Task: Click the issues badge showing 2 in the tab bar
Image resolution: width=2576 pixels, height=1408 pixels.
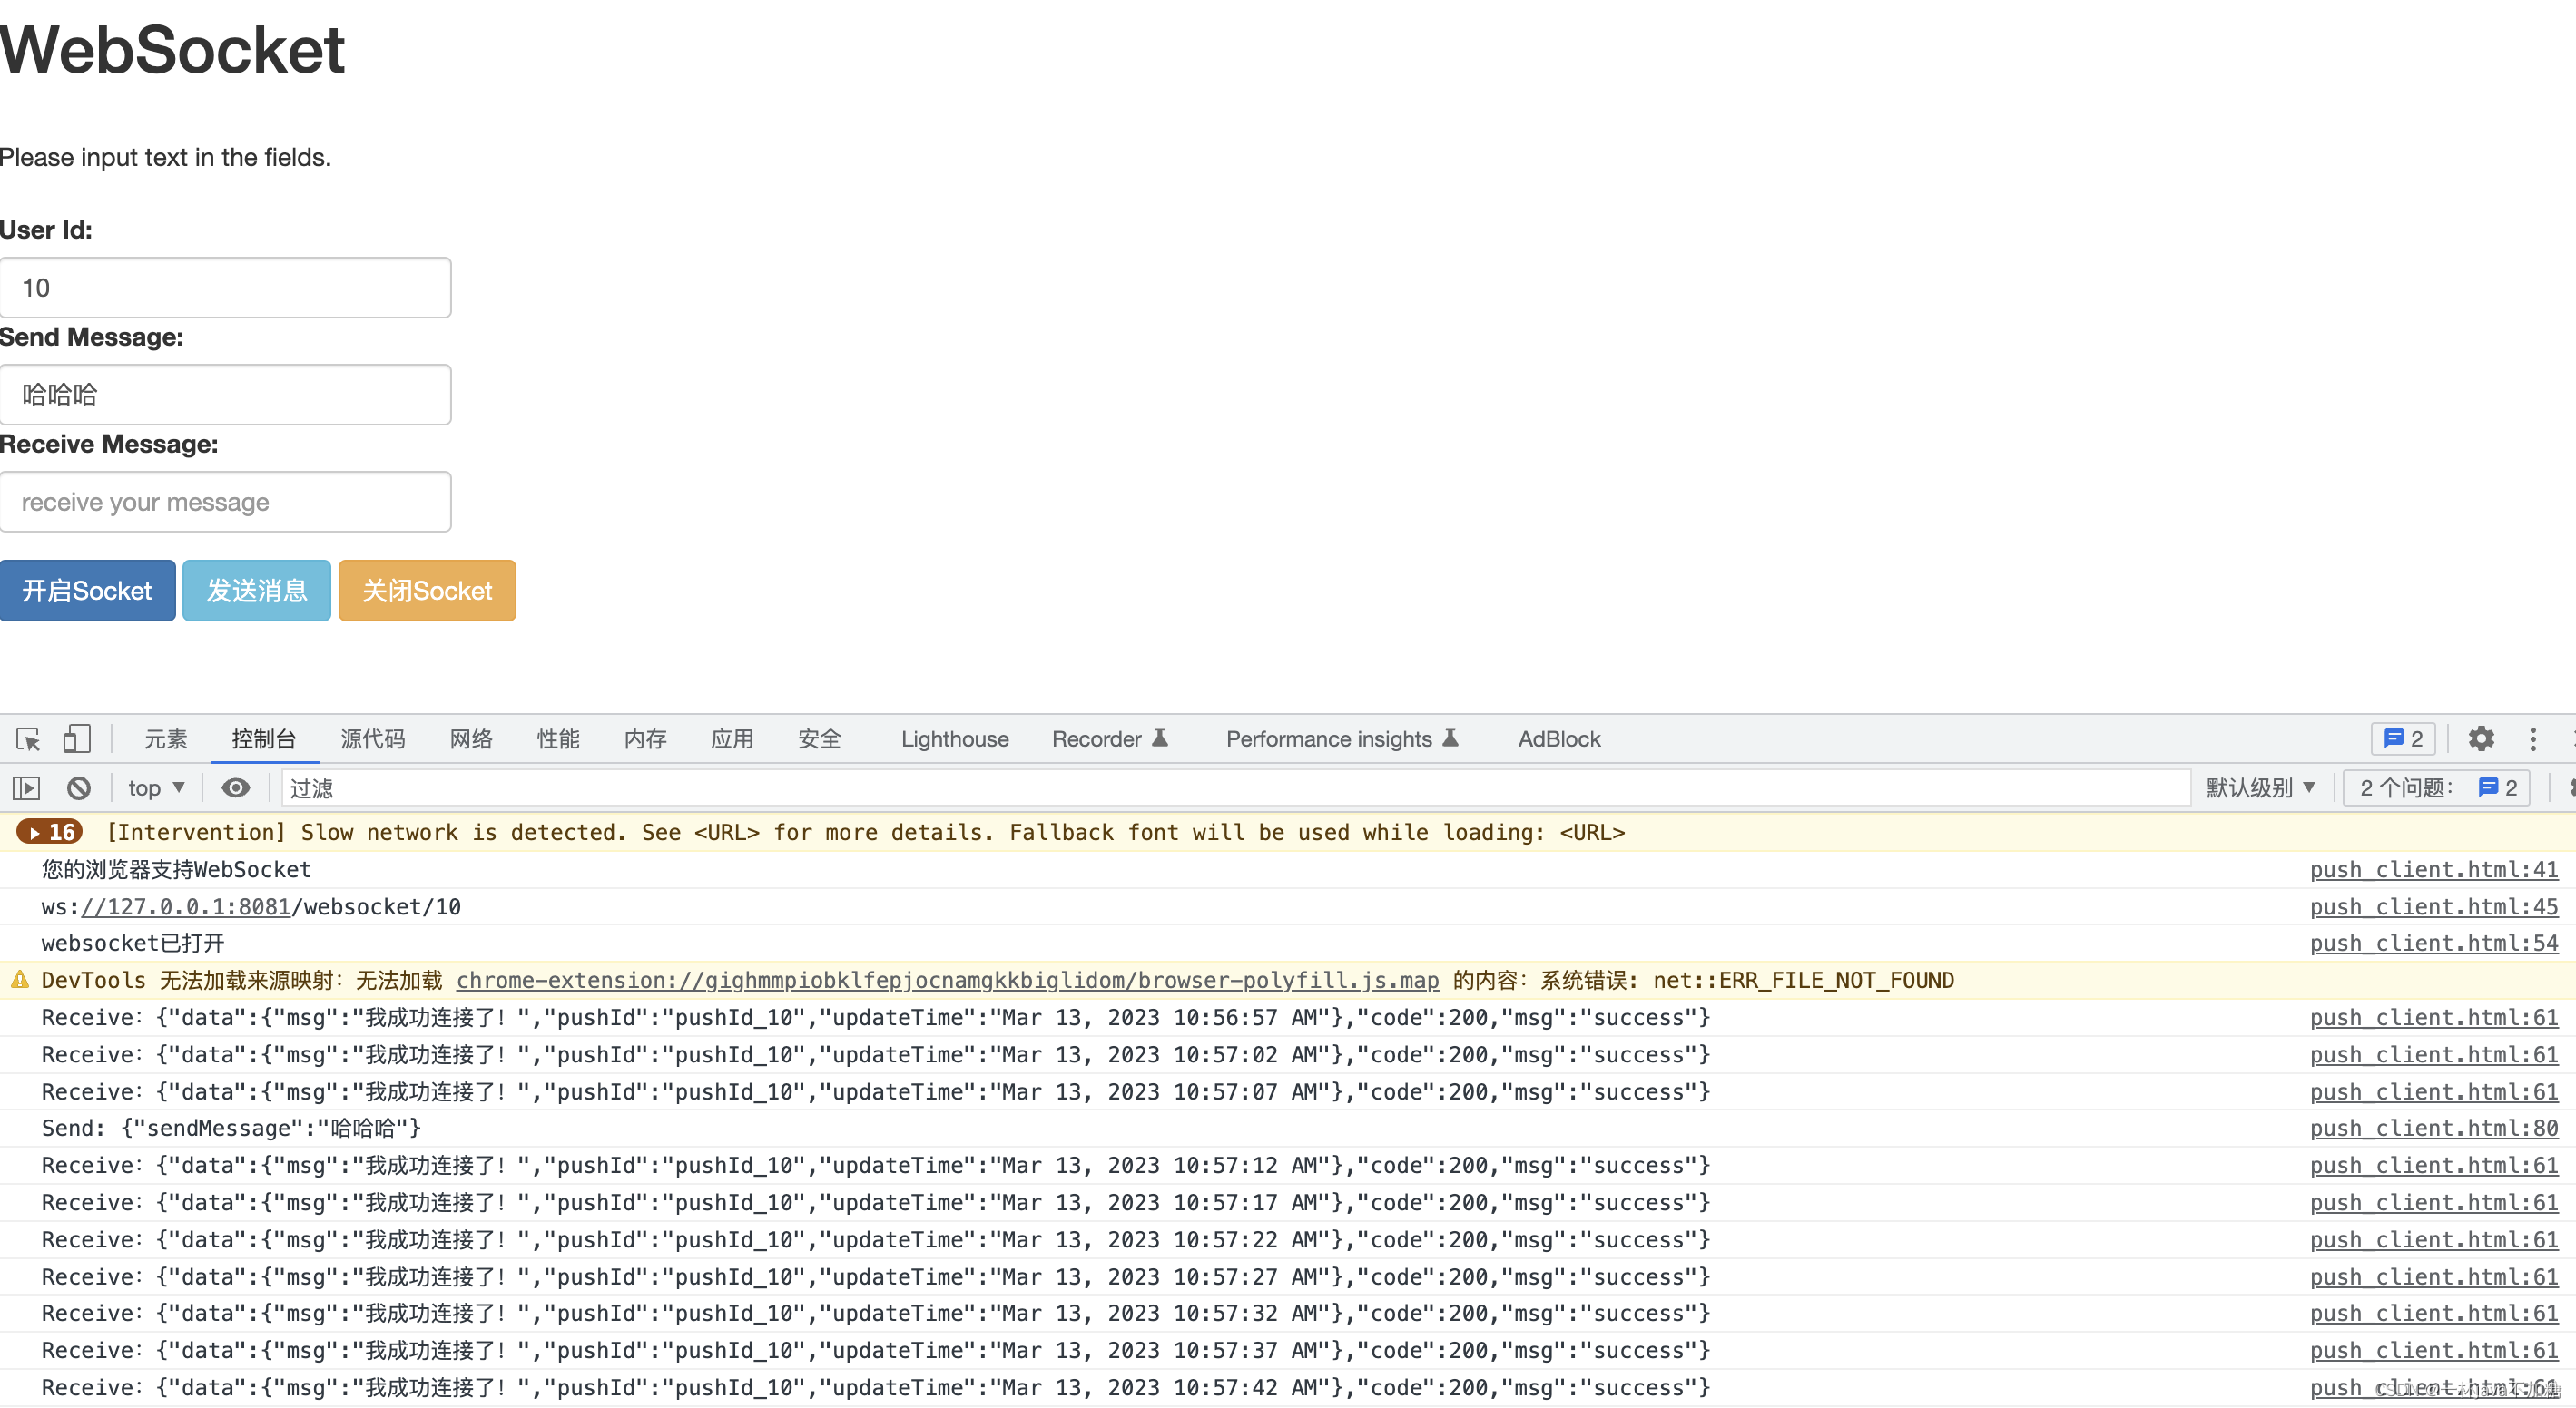Action: point(2403,738)
